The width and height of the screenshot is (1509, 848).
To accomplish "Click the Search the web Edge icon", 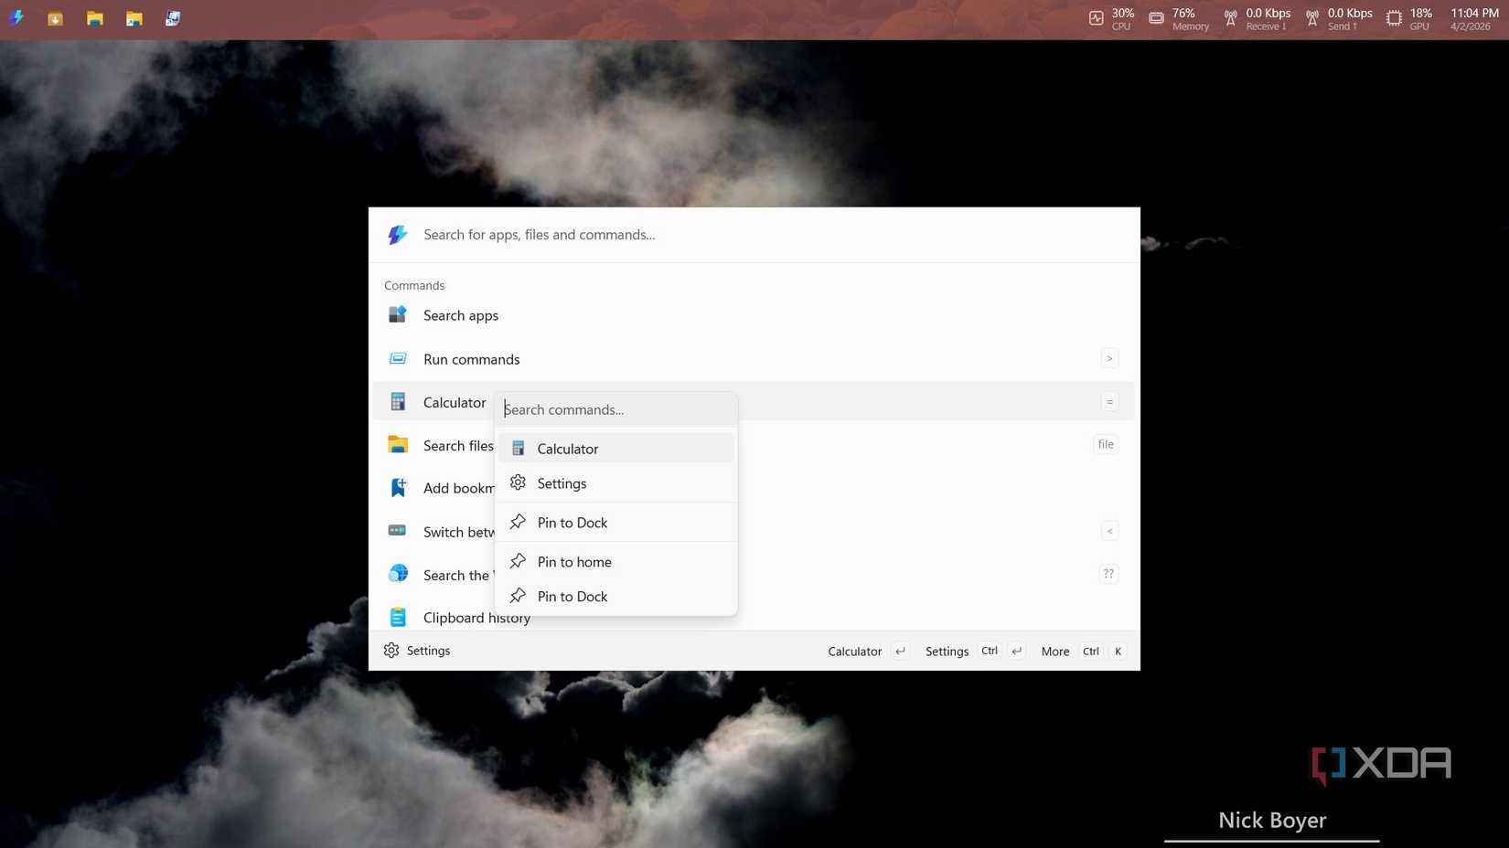I will pyautogui.click(x=398, y=574).
